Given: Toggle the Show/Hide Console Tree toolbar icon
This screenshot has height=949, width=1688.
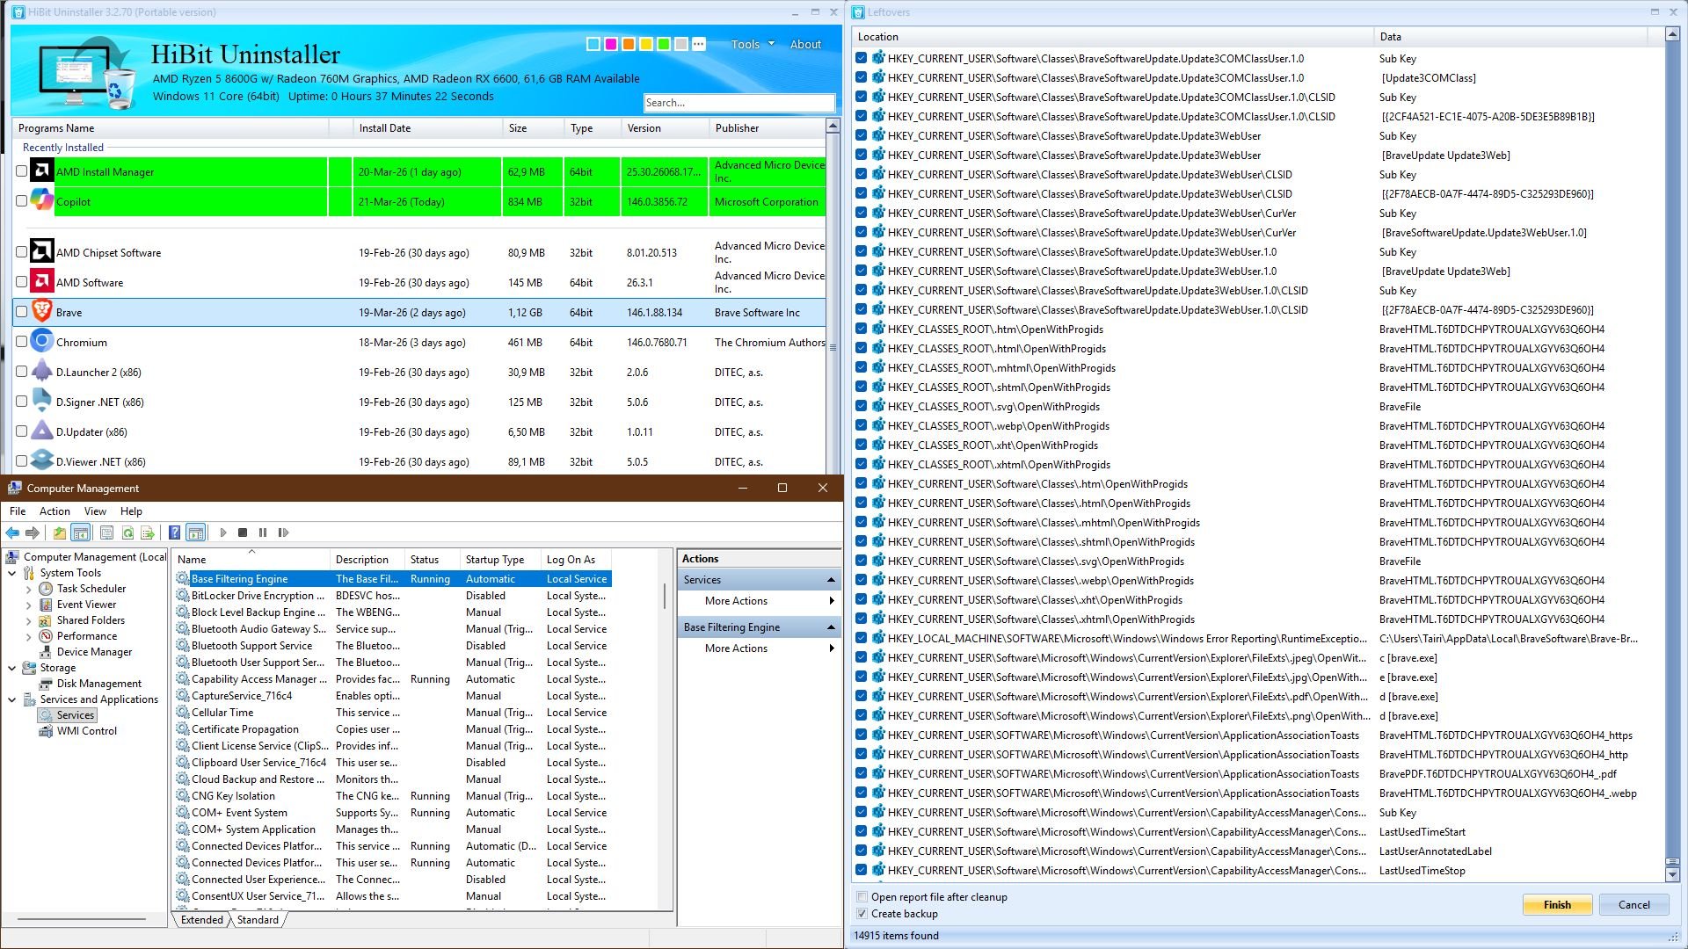Looking at the screenshot, I should click(x=80, y=532).
